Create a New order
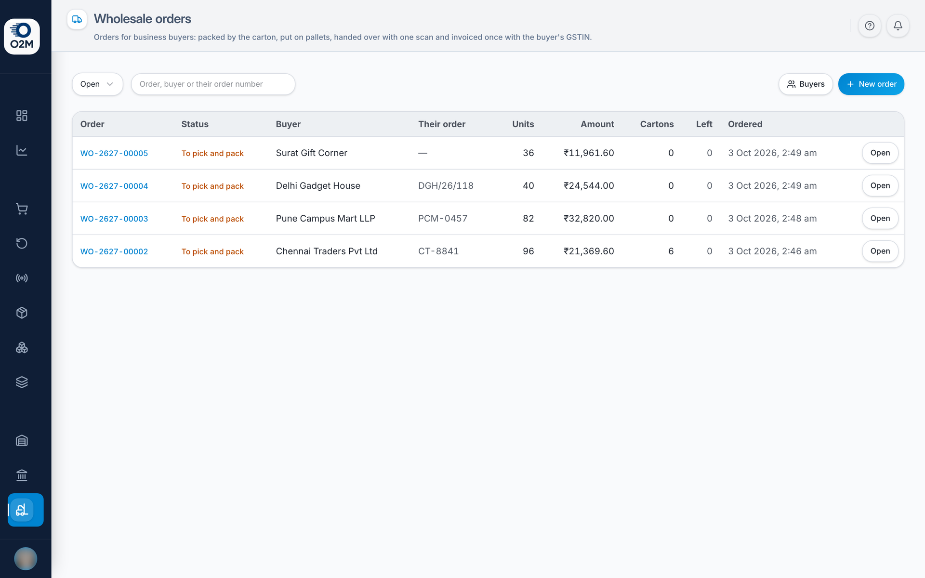 pos(871,84)
